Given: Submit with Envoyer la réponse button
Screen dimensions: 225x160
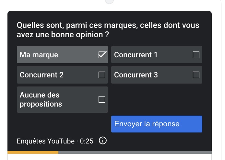Looking at the screenshot, I should pos(157,124).
